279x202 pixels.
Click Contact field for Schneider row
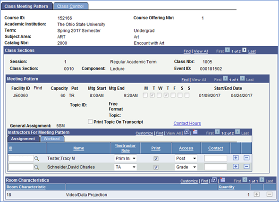[x=216, y=167]
